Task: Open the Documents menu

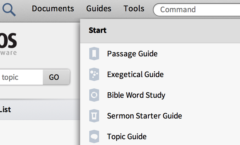Action: [x=53, y=9]
